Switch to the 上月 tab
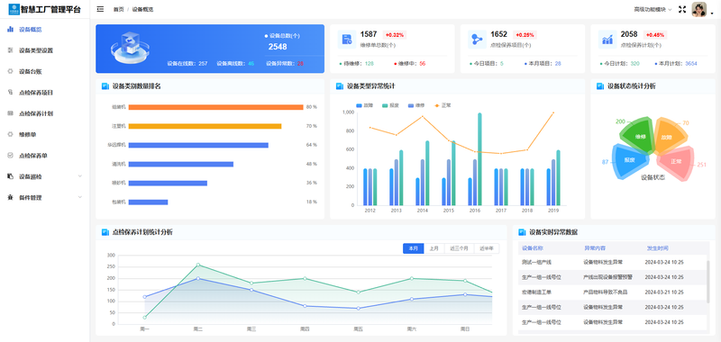 (434, 248)
